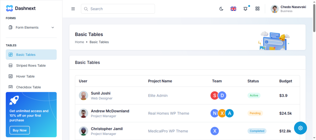This screenshot has height=140, width=316.
Task: Toggle the hamburger sidebar menu
Action: (x=73, y=9)
